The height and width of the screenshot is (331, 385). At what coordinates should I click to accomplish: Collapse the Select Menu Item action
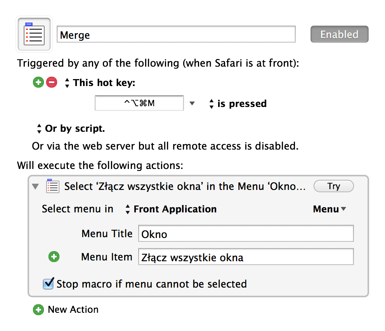(35, 186)
